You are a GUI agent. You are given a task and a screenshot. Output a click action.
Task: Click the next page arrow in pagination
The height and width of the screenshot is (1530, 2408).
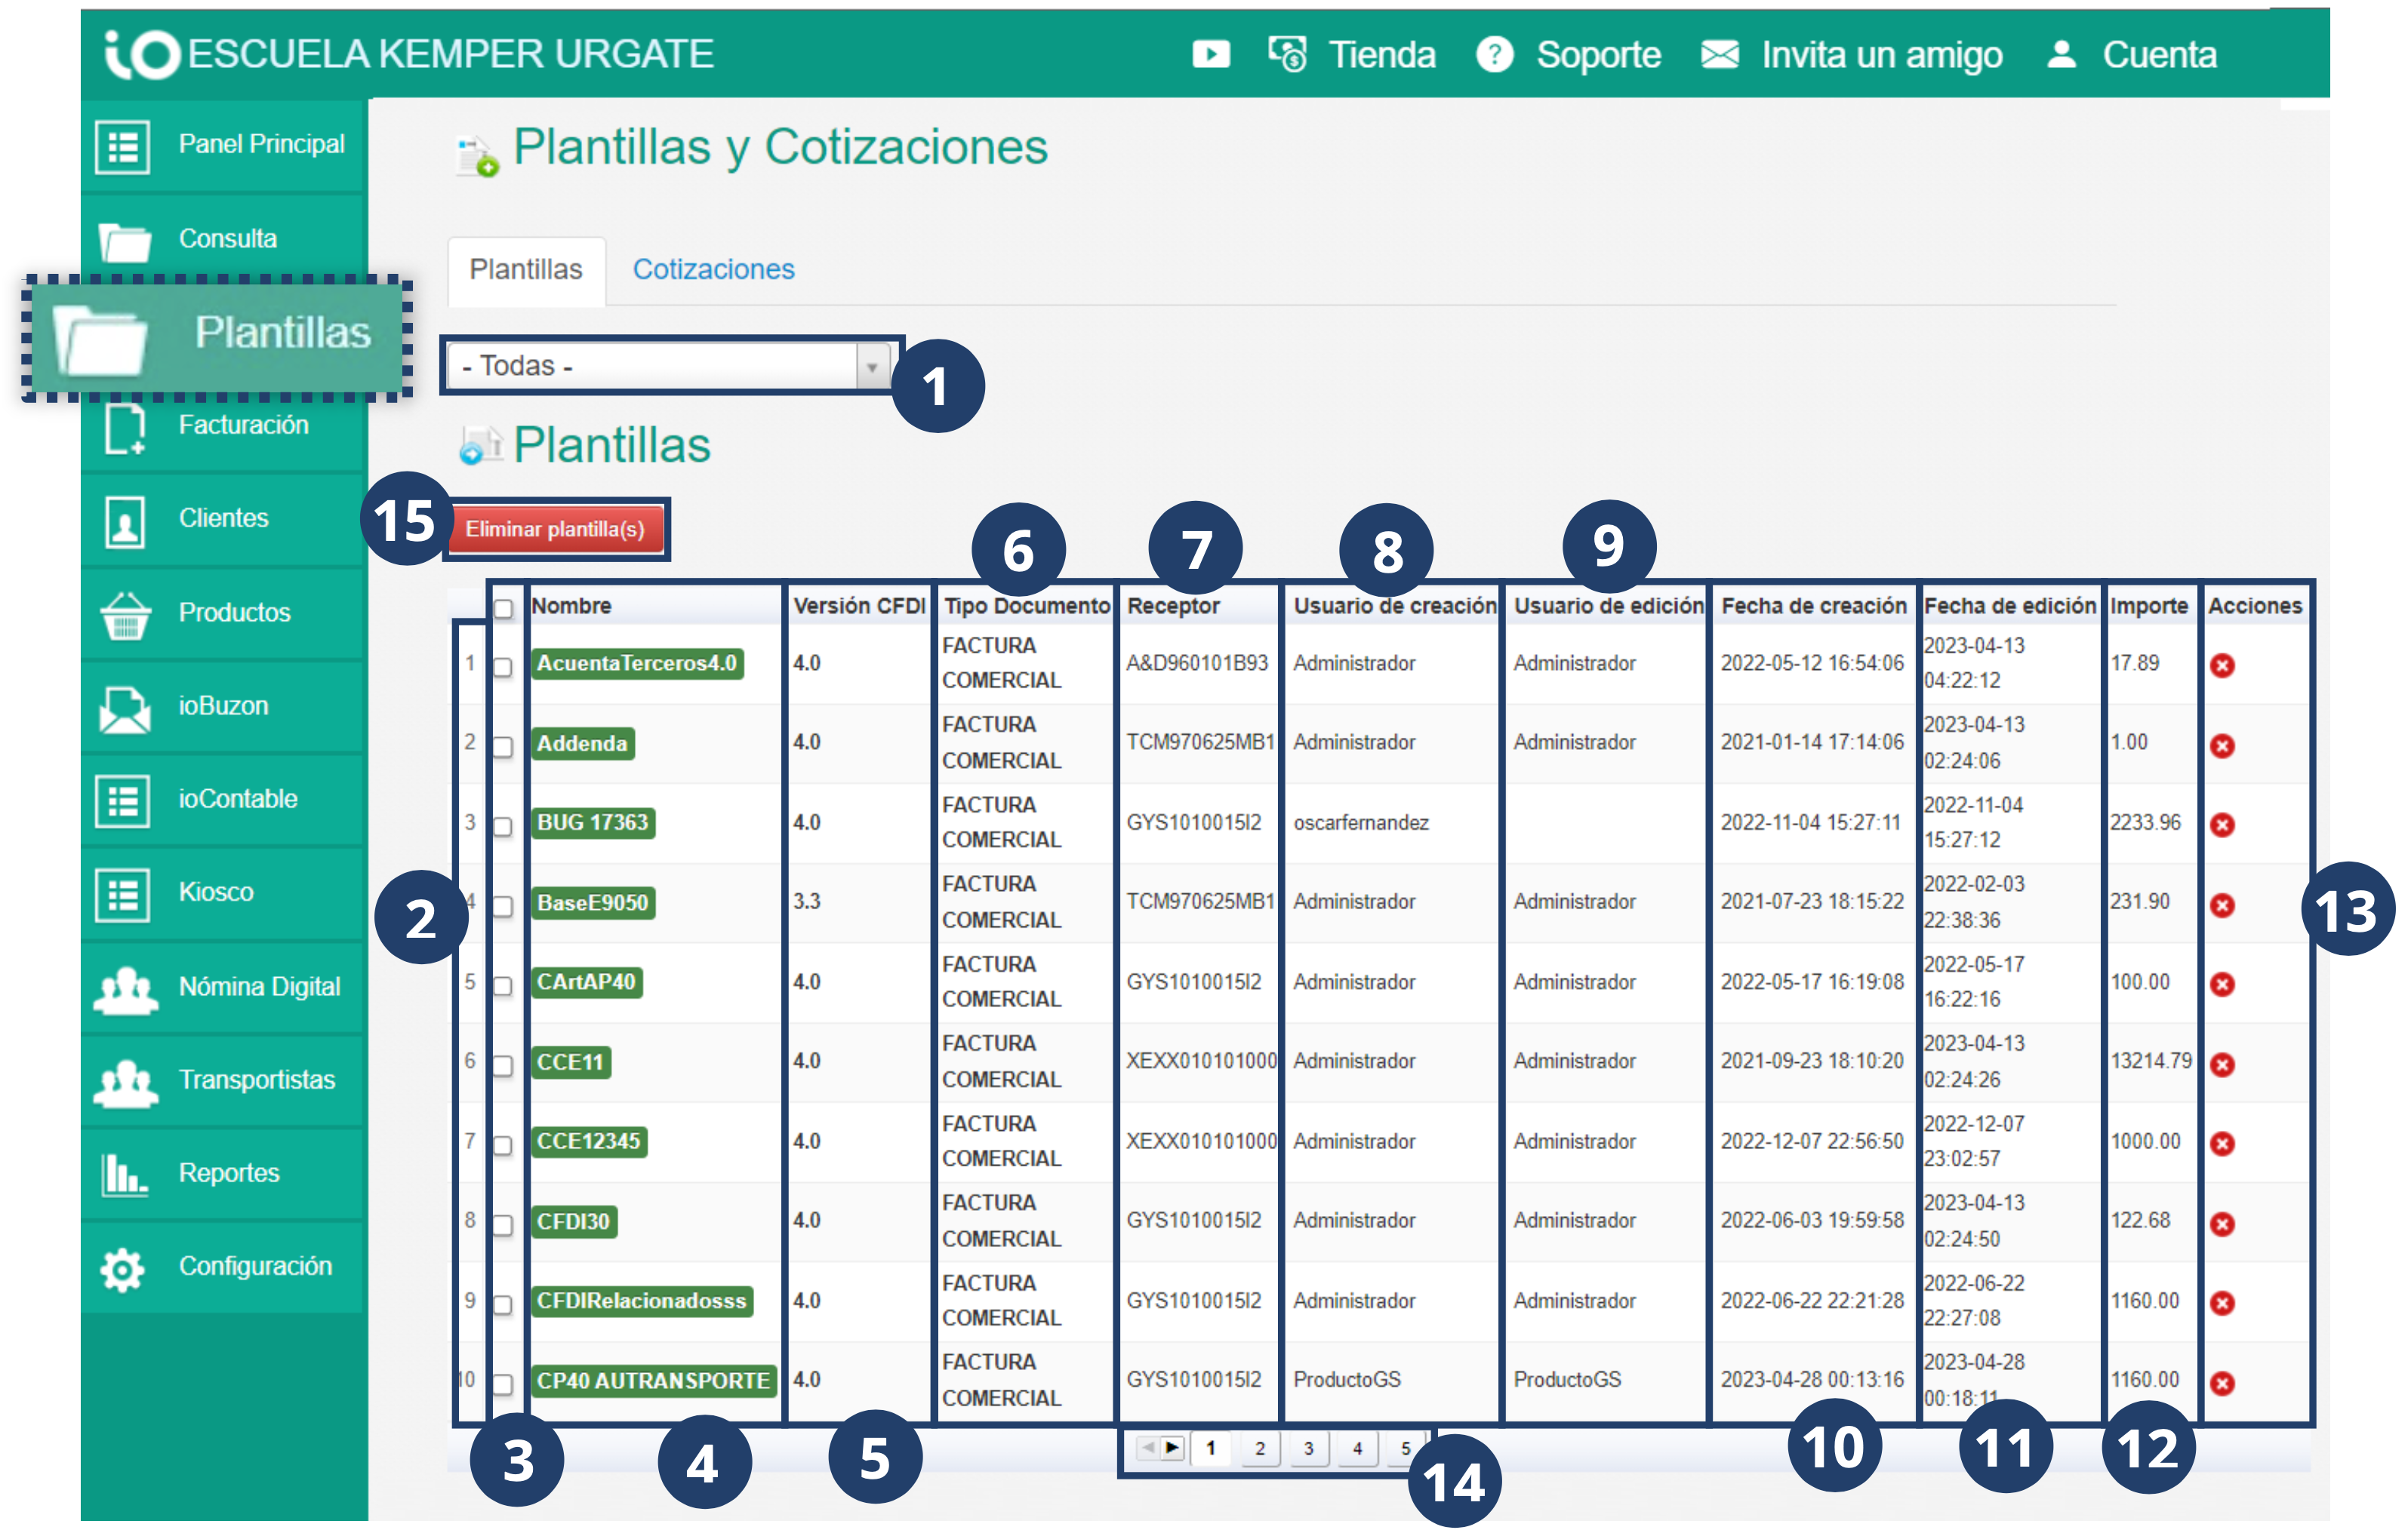click(1171, 1447)
